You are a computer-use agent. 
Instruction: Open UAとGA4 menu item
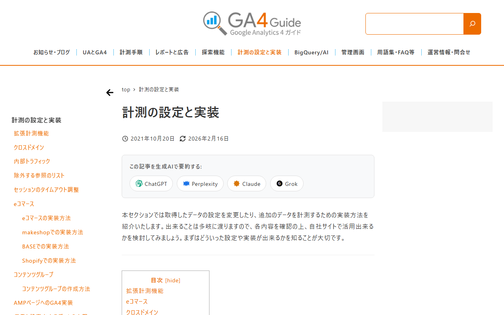tap(94, 52)
